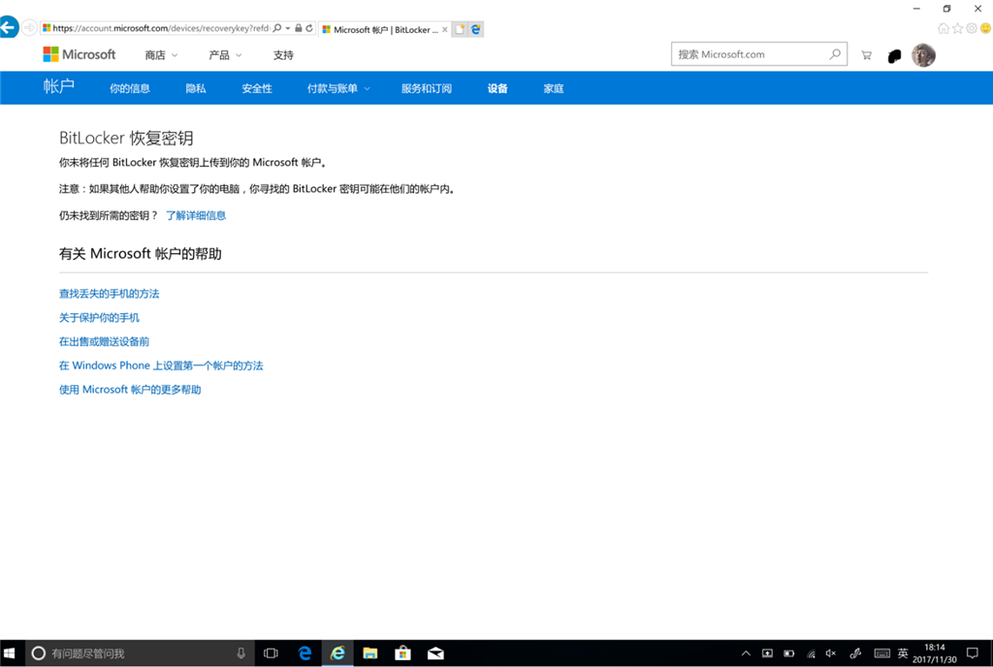Viewport: 993px width, 667px height.
Task: Expand the 产品 menu
Action: [x=225, y=55]
